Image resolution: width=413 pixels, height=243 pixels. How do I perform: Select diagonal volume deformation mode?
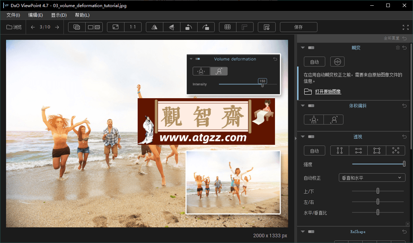tap(333, 120)
